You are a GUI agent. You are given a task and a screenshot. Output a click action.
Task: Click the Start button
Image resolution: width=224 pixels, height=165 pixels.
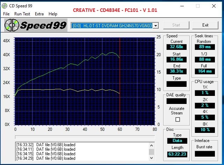[176, 25]
